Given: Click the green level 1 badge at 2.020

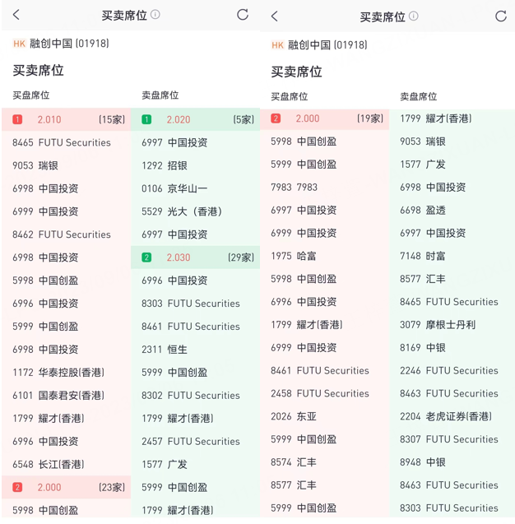Looking at the screenshot, I should coord(146,119).
